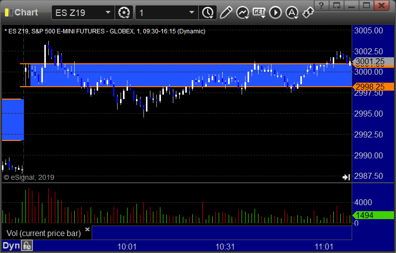Click the window linking icon
Image resolution: width=396 pixels, height=253 pixels.
pyautogui.click(x=308, y=12)
